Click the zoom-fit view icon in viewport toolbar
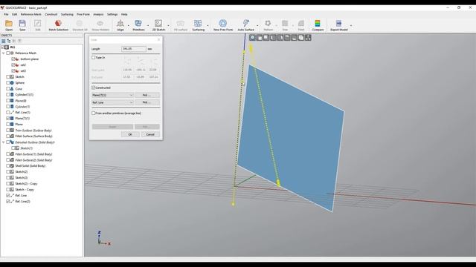 coord(253,38)
